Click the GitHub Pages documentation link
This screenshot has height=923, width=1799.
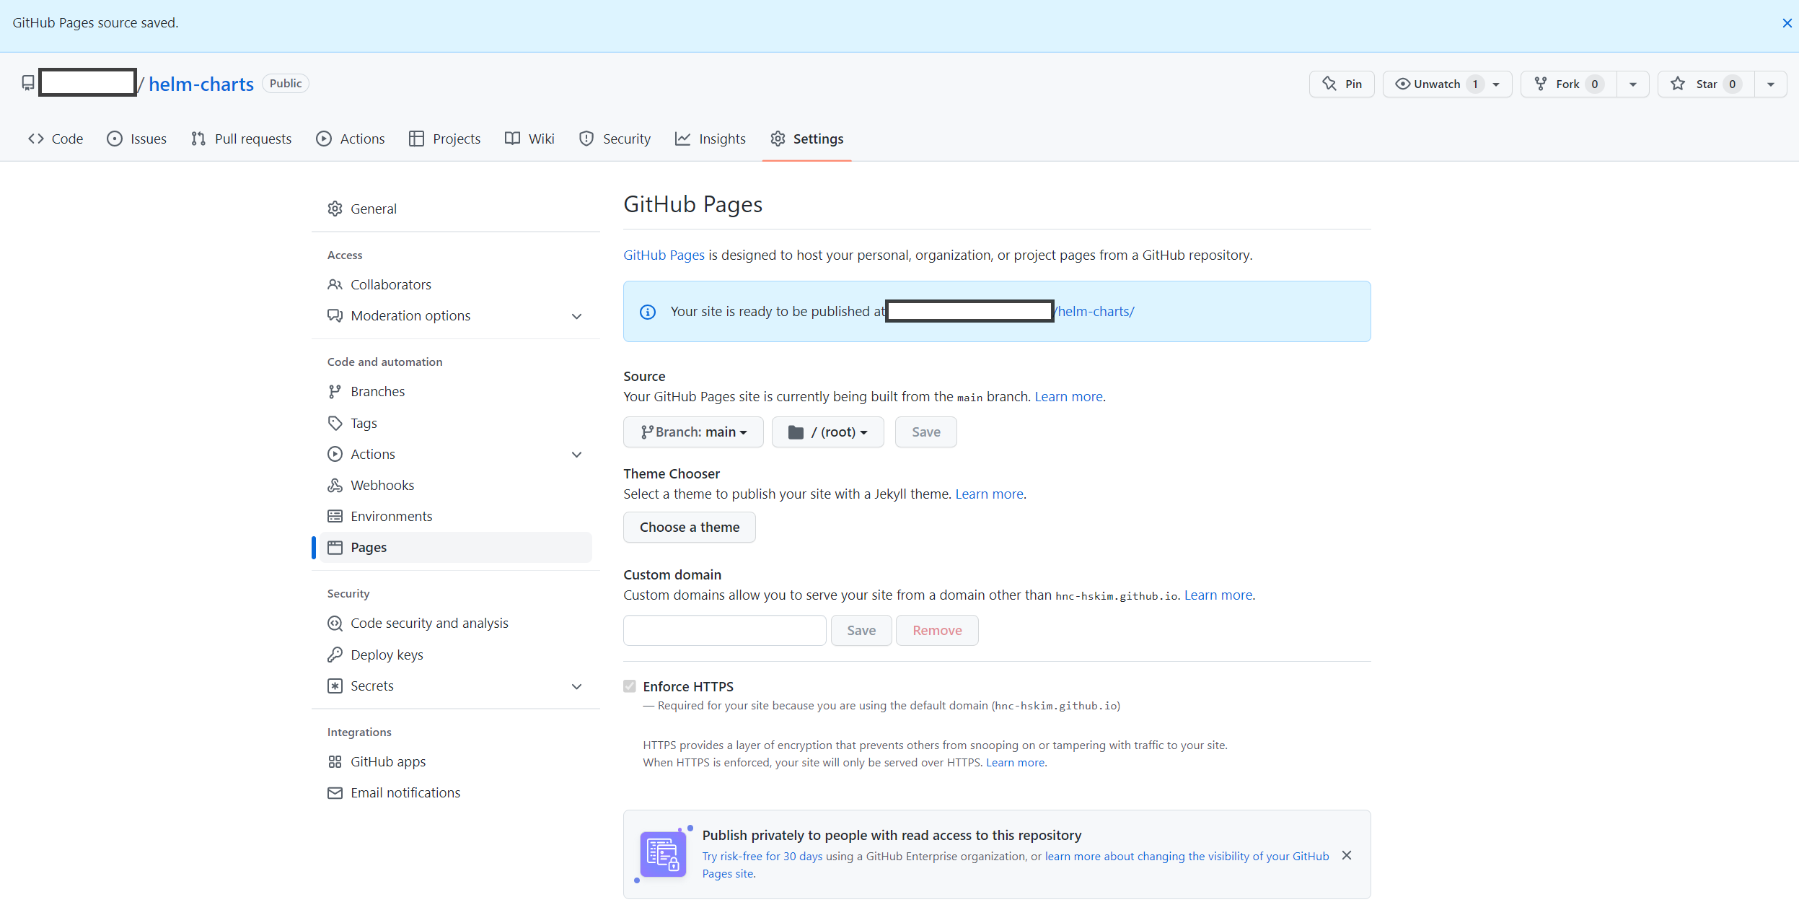click(664, 255)
